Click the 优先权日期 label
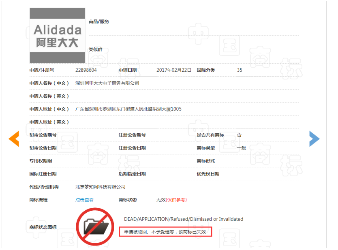Viewport: 338px width, 250px height. [x=208, y=174]
